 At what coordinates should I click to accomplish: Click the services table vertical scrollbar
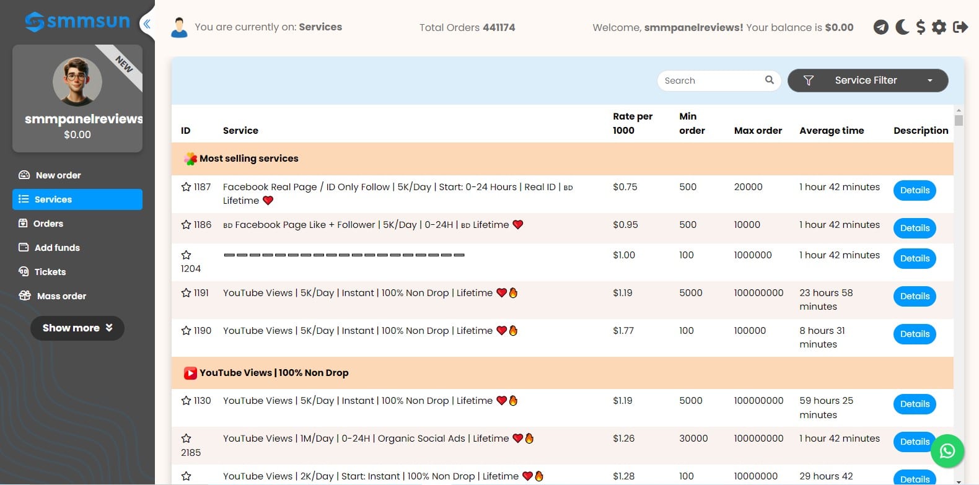point(959,120)
